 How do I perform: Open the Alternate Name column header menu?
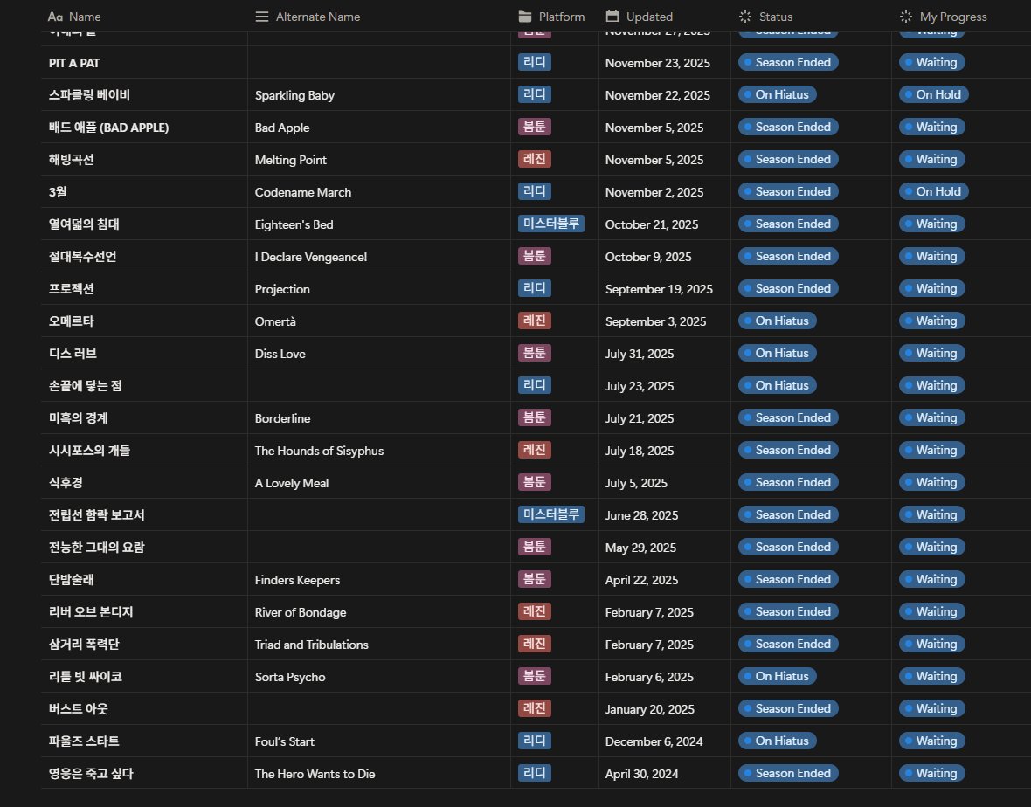308,17
